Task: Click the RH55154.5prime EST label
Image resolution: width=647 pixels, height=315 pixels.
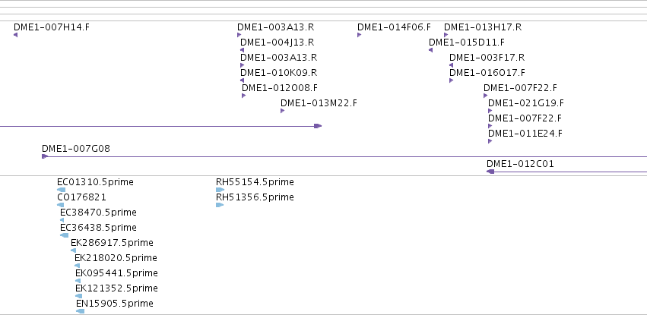Action: 255,182
